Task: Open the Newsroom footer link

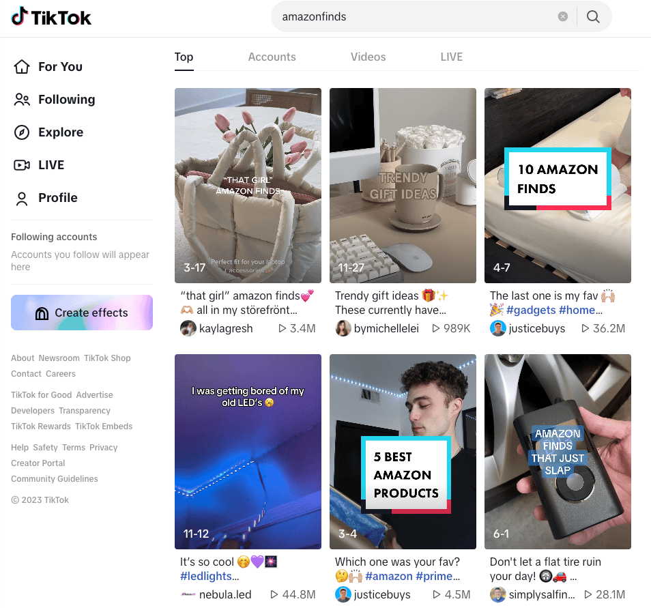Action: point(59,358)
